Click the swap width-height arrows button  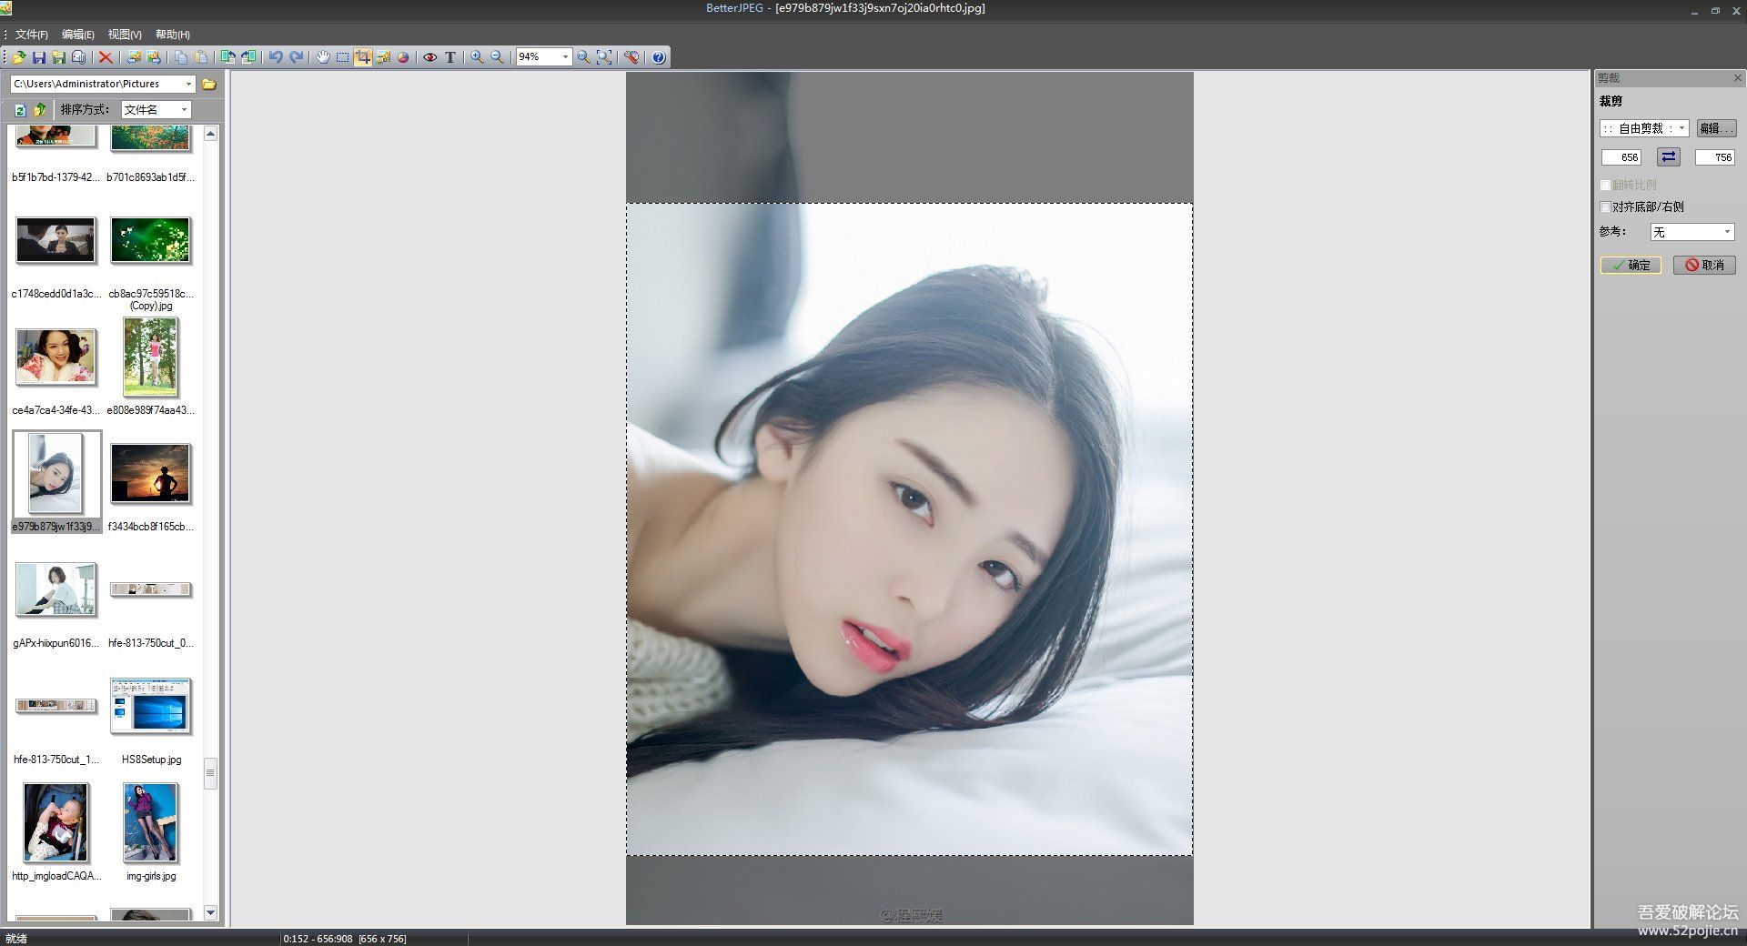pyautogui.click(x=1668, y=156)
